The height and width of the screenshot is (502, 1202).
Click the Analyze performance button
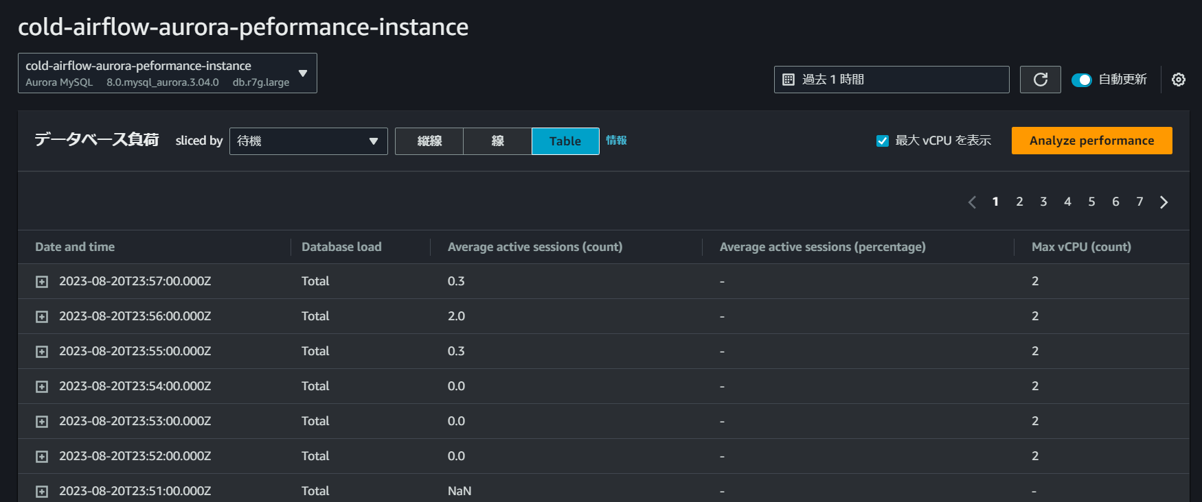coord(1091,141)
